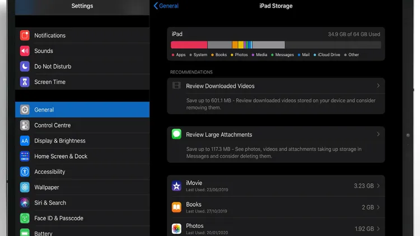This screenshot has width=420, height=236.
Task: Tap the Siri & Search icon
Action: [25, 203]
